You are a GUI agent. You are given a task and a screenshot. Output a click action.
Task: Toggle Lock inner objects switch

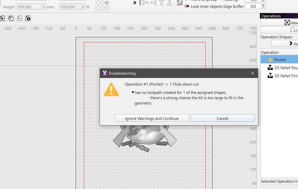[187, 6]
